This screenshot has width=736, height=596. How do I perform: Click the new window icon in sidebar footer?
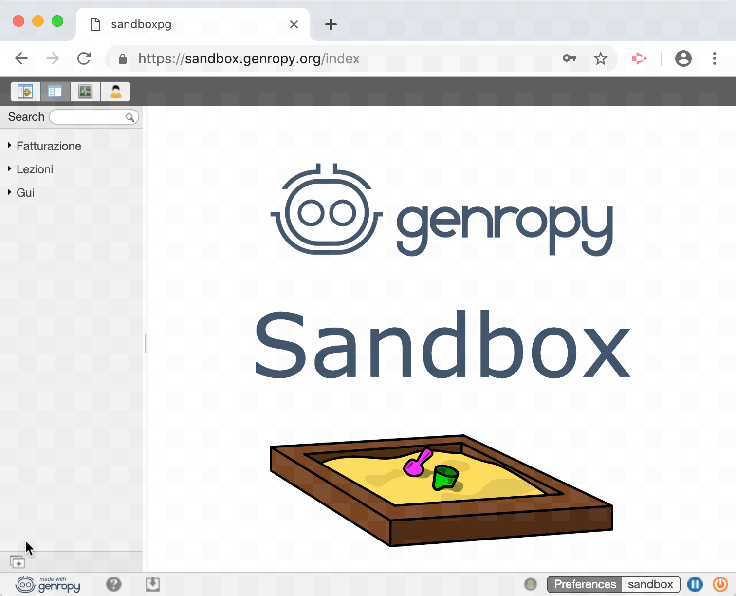click(x=18, y=562)
